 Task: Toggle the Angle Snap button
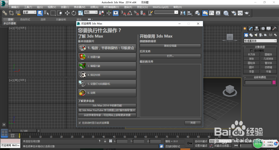[x=130, y=13]
